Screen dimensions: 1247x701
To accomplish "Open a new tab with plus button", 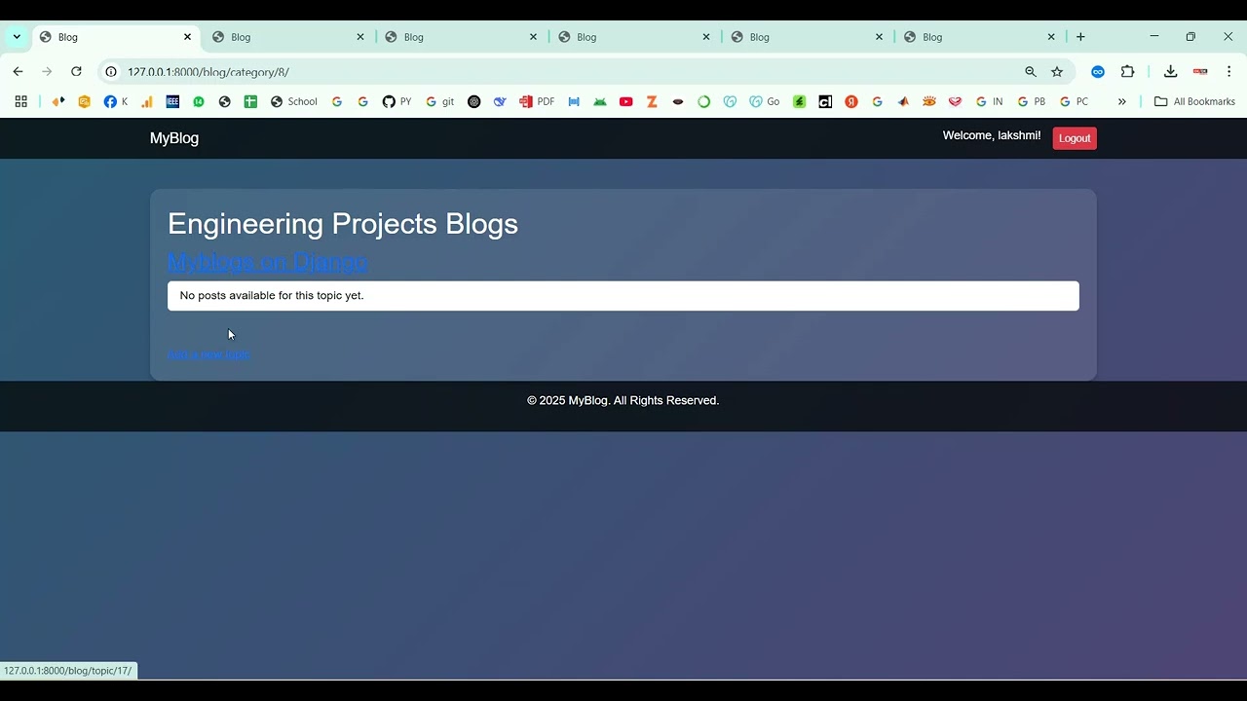I will [1080, 37].
